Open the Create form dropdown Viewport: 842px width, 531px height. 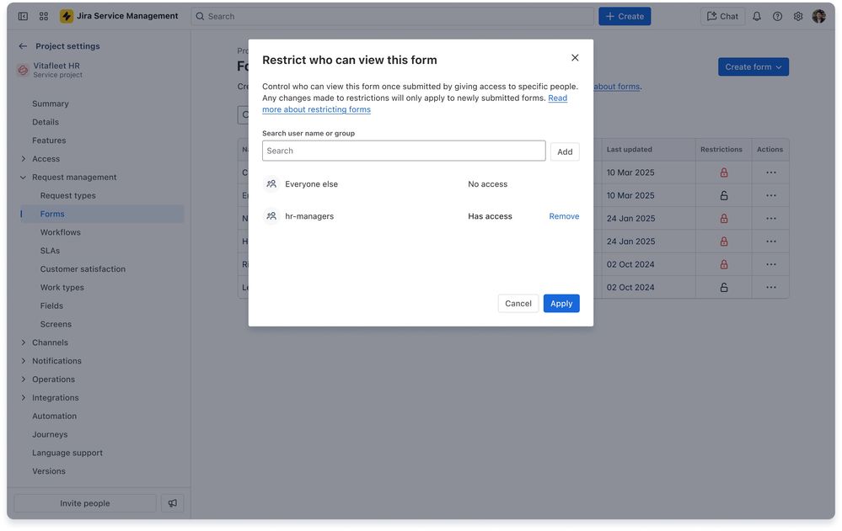tap(753, 67)
